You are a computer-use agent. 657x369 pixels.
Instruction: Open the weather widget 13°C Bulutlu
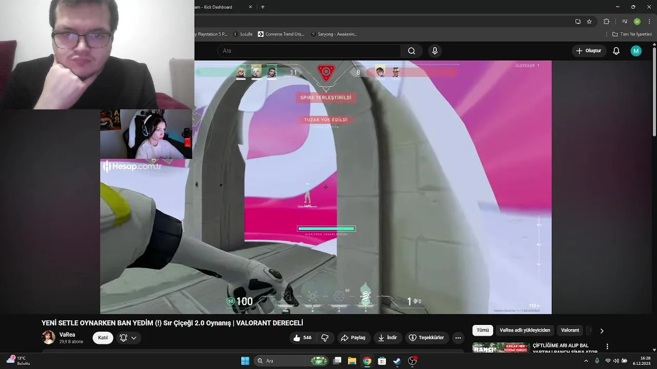click(x=18, y=360)
